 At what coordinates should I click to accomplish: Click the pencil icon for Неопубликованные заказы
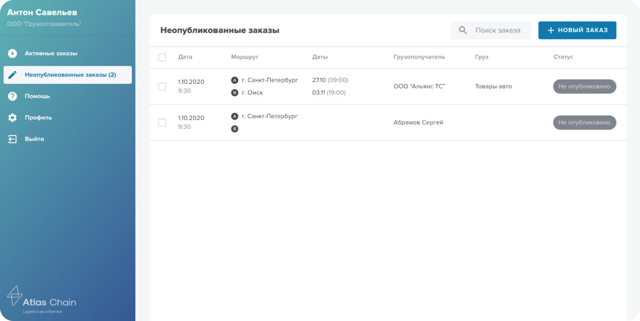pos(12,75)
